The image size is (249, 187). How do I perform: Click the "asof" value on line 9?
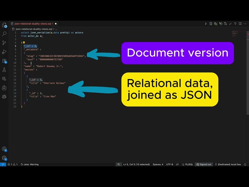click(51, 59)
